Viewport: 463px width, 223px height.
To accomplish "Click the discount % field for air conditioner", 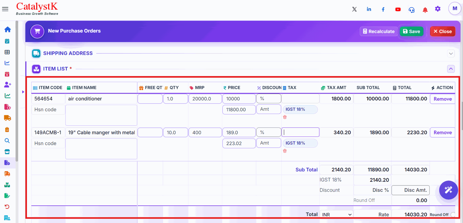I will (269, 99).
